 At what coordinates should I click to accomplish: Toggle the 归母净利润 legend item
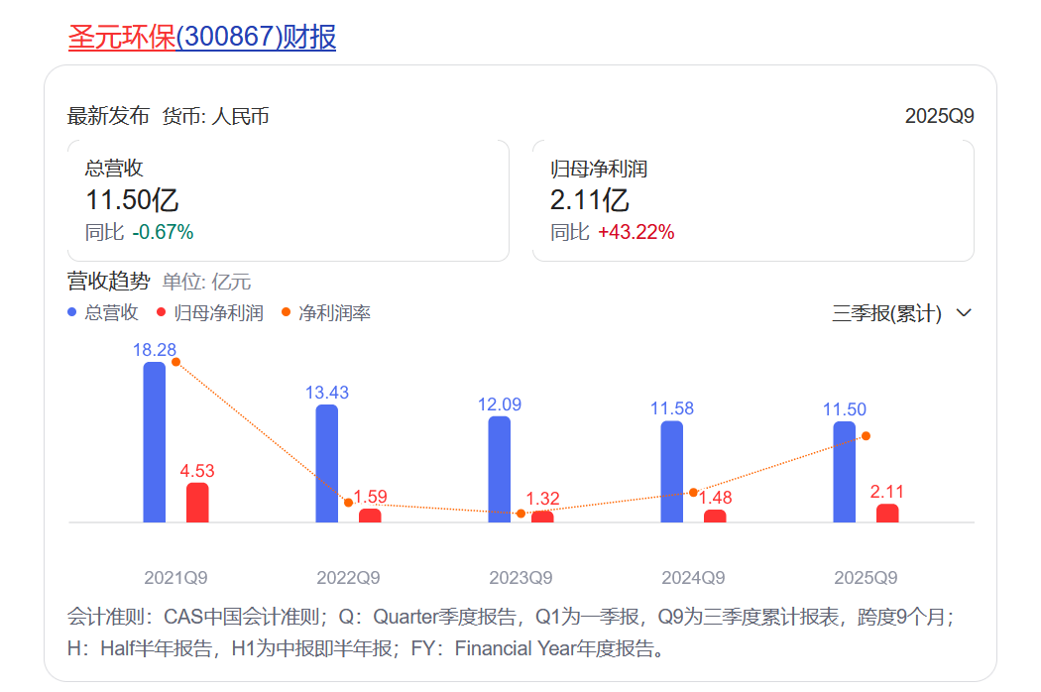[210, 313]
